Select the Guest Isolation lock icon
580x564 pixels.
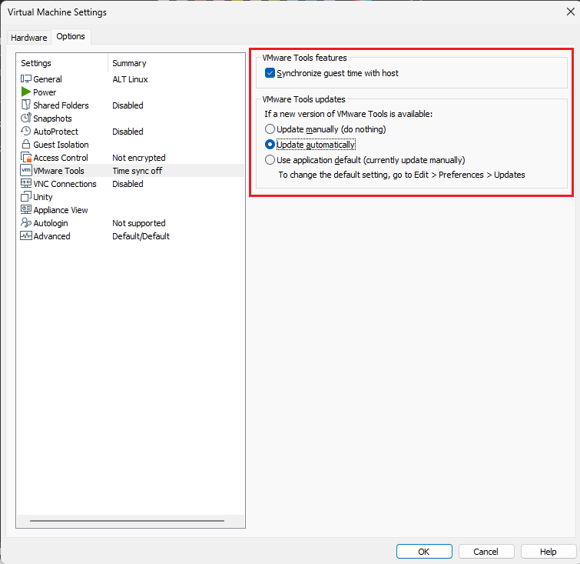tap(26, 145)
